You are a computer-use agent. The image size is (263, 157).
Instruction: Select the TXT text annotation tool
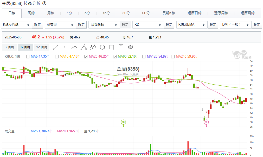[121, 47]
